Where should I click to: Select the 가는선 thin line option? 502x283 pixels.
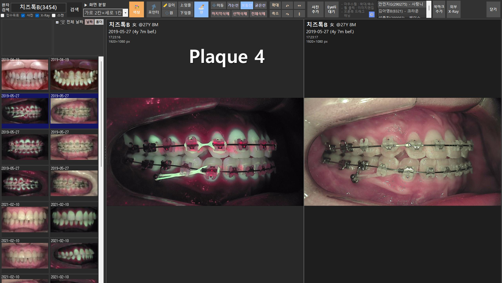click(233, 6)
